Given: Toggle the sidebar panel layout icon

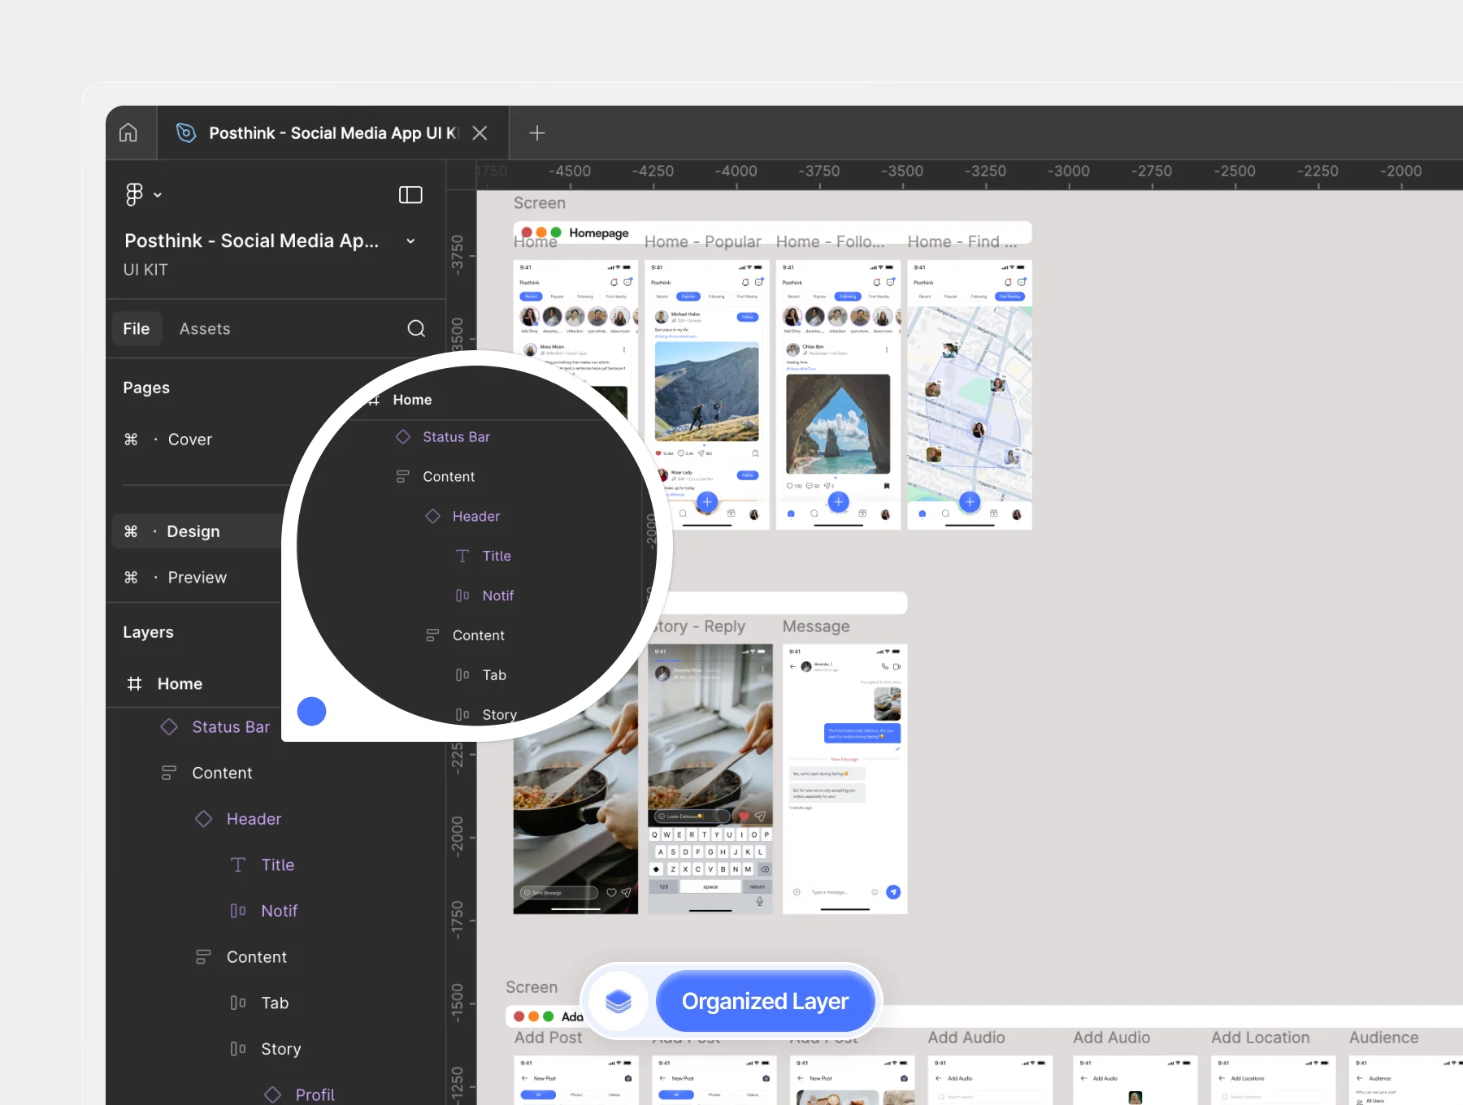Looking at the screenshot, I should pos(410,194).
